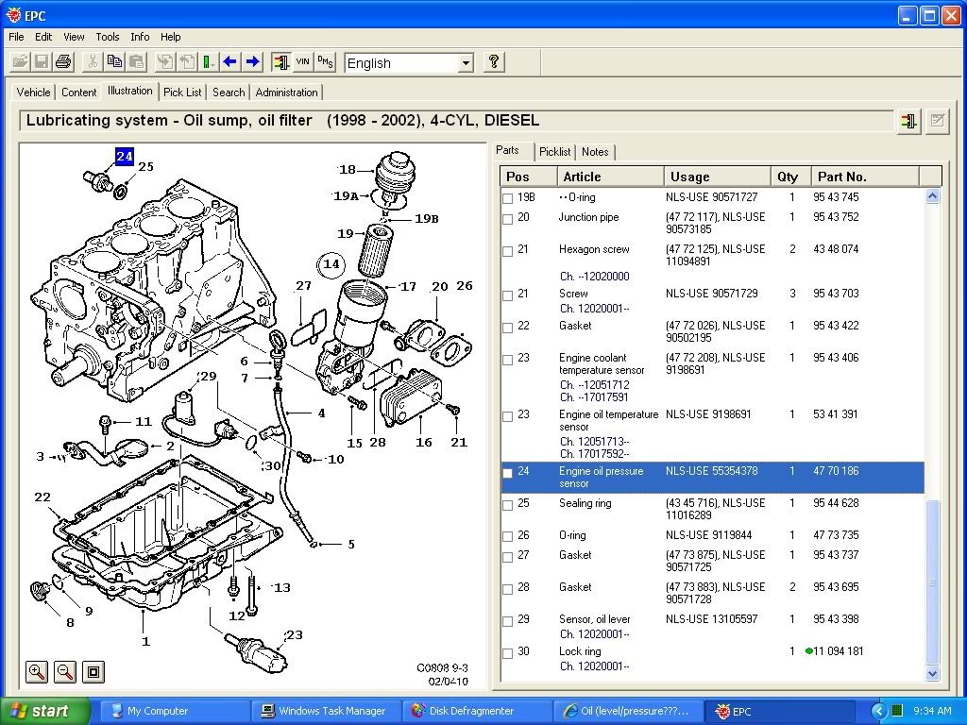Tick the checkbox beside Junction pipe
Screen dimensions: 967x725
pos(507,218)
